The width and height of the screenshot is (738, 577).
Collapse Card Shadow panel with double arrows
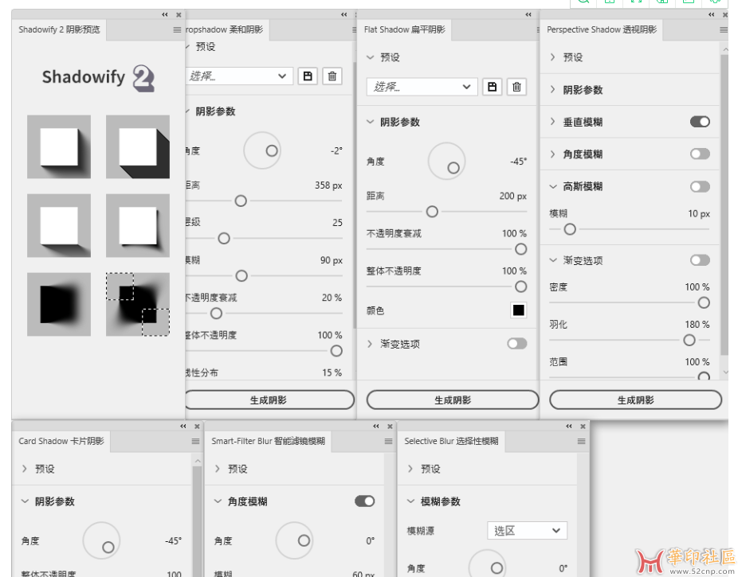(183, 426)
